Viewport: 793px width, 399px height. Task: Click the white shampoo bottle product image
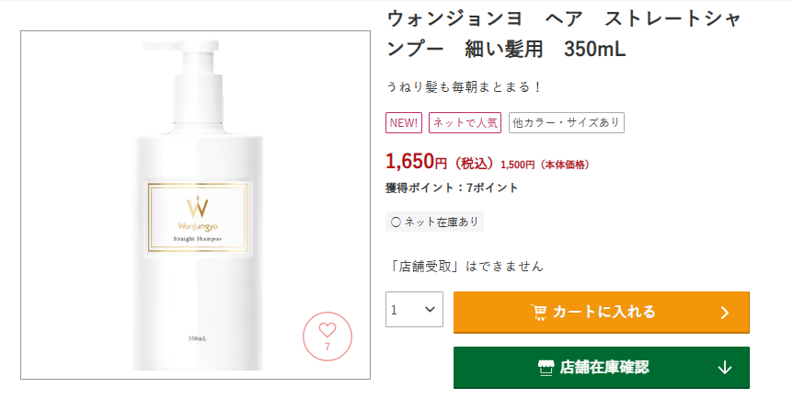[195, 205]
